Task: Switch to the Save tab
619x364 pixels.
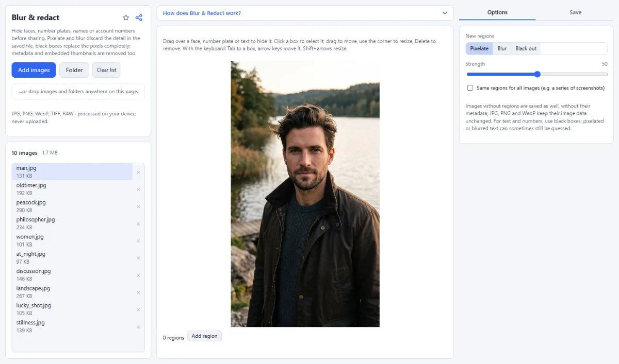Action: coord(575,12)
